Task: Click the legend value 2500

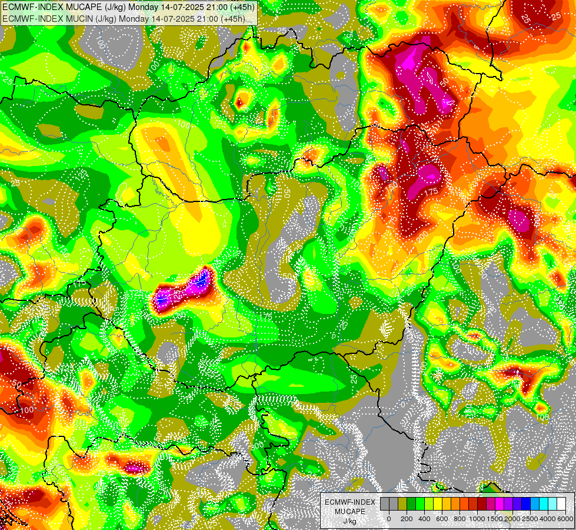Action: (x=530, y=519)
